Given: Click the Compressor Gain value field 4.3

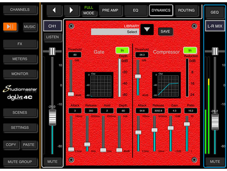Looking at the screenshot, I should (x=174, y=111).
